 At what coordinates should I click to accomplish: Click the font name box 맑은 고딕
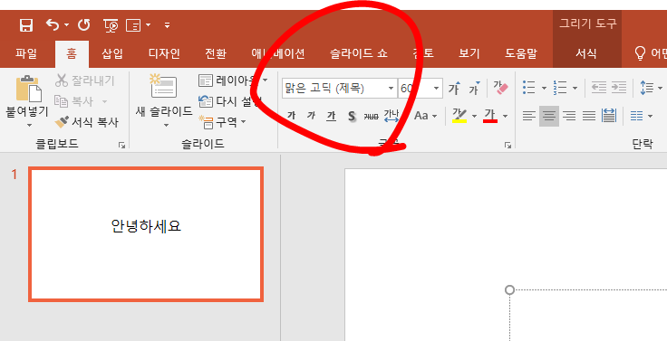coord(333,89)
